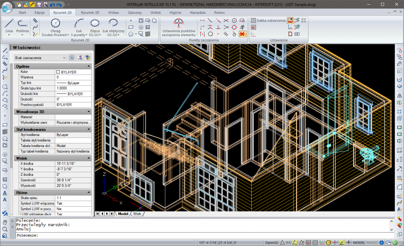404x246 pixels.
Task: Expand the Okrąg Środek-Promień dropdown arrow
Action: click(69, 35)
